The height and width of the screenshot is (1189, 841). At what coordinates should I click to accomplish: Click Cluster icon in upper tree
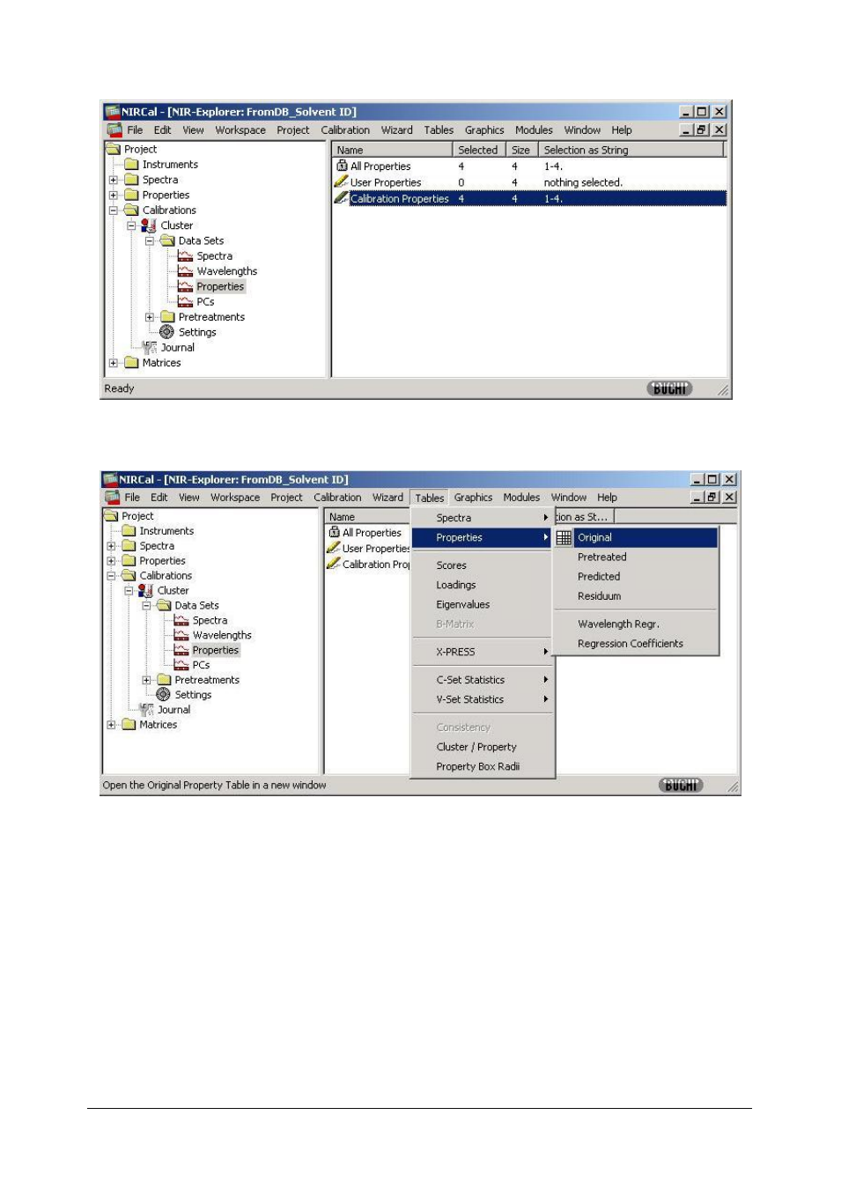149,225
